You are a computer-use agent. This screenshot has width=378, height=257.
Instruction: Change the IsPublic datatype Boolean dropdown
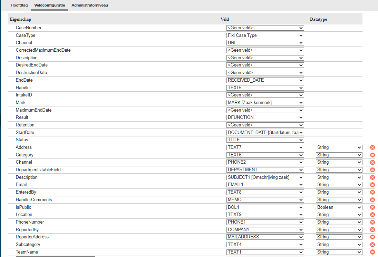coord(339,207)
